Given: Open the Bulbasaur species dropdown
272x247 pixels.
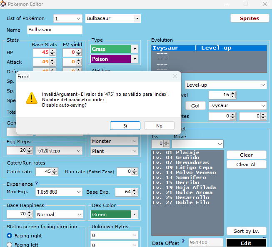Looking at the screenshot, I should 137,19.
